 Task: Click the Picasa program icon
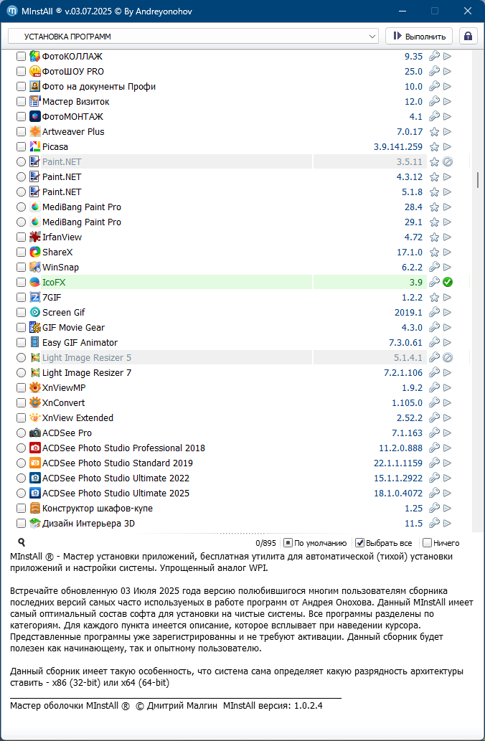click(35, 147)
